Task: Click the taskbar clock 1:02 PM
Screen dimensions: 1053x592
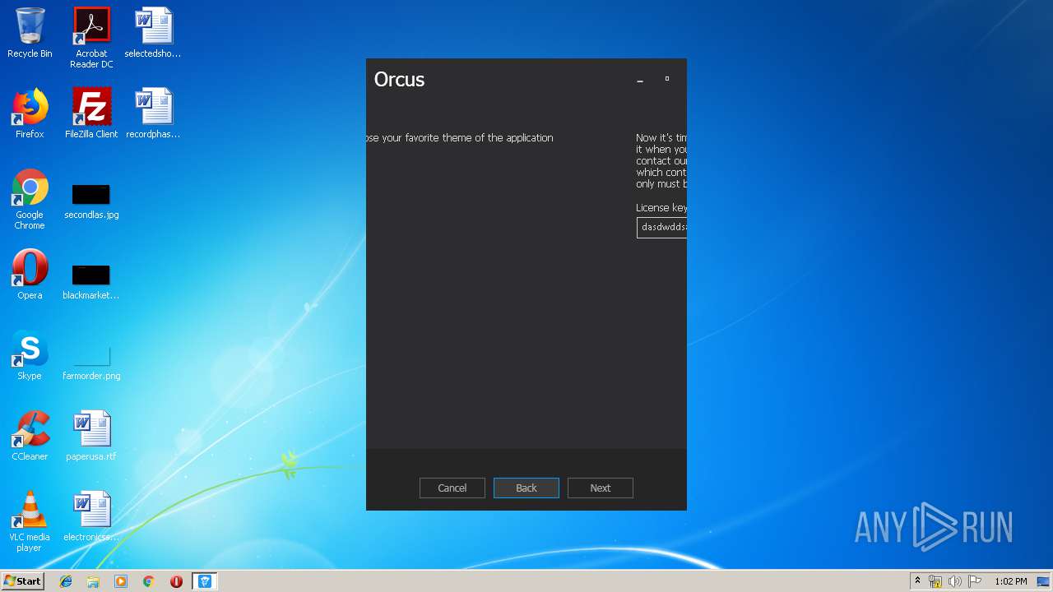Action: coord(1010,581)
